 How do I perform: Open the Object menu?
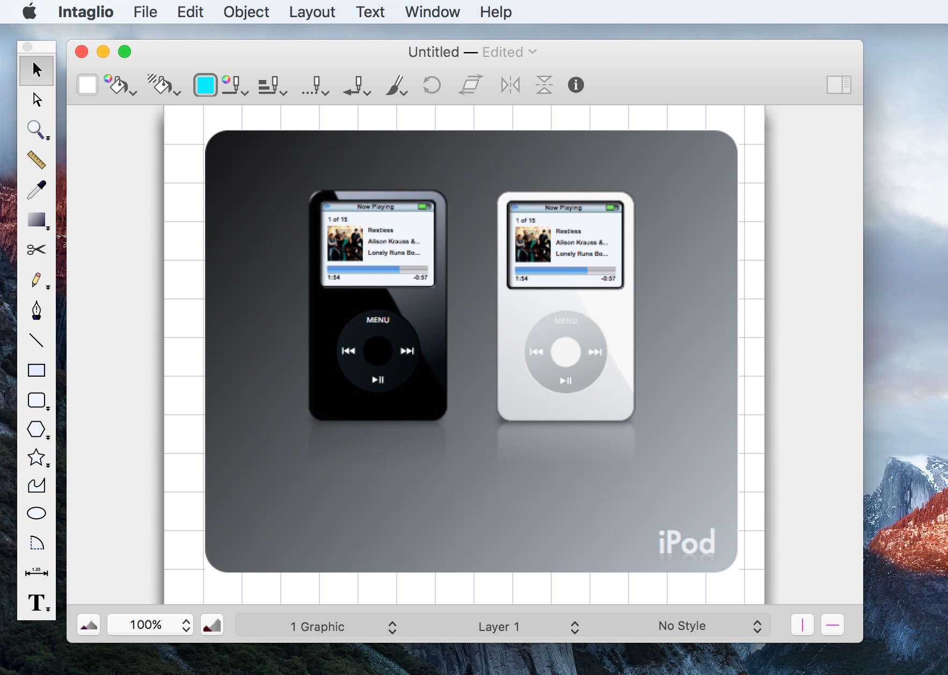246,12
